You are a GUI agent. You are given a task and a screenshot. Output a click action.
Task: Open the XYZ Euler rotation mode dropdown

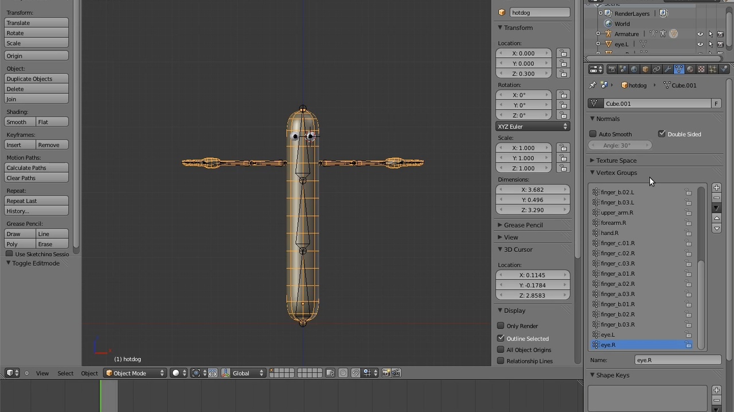point(533,126)
